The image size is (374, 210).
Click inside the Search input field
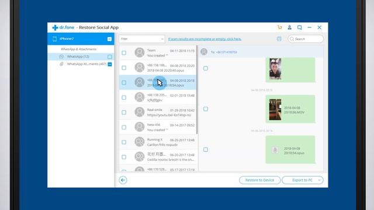coord(306,39)
